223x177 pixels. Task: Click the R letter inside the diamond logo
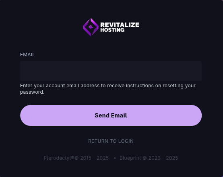tap(91, 27)
